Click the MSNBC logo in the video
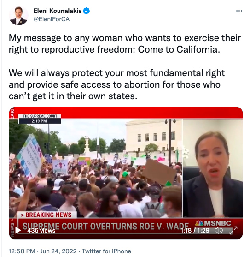This screenshot has height=257, width=250. pos(213,223)
